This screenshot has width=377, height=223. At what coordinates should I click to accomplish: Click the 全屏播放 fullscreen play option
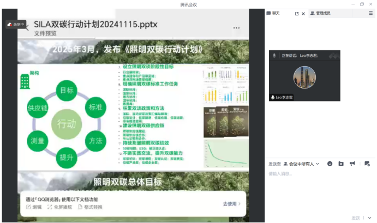point(59,207)
